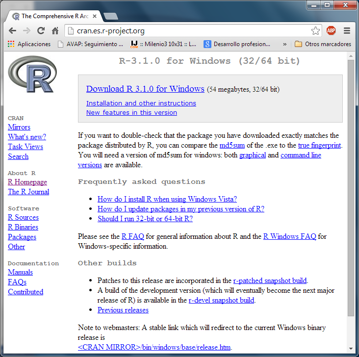This screenshot has height=357, width=359.
Task: Open the What's new? link
Action: click(27, 137)
